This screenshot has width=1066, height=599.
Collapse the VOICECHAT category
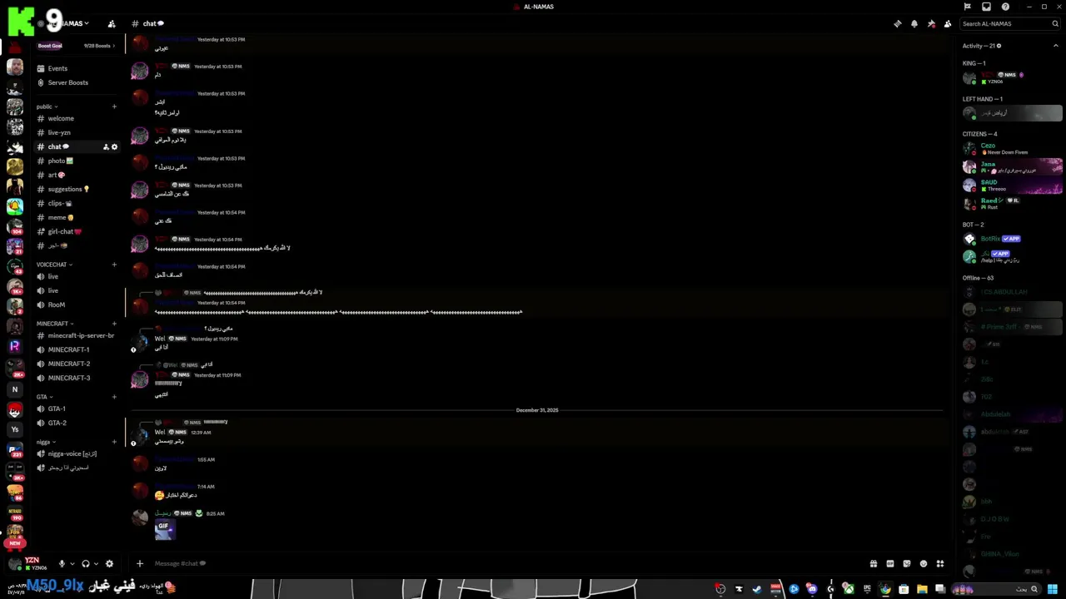(x=54, y=265)
